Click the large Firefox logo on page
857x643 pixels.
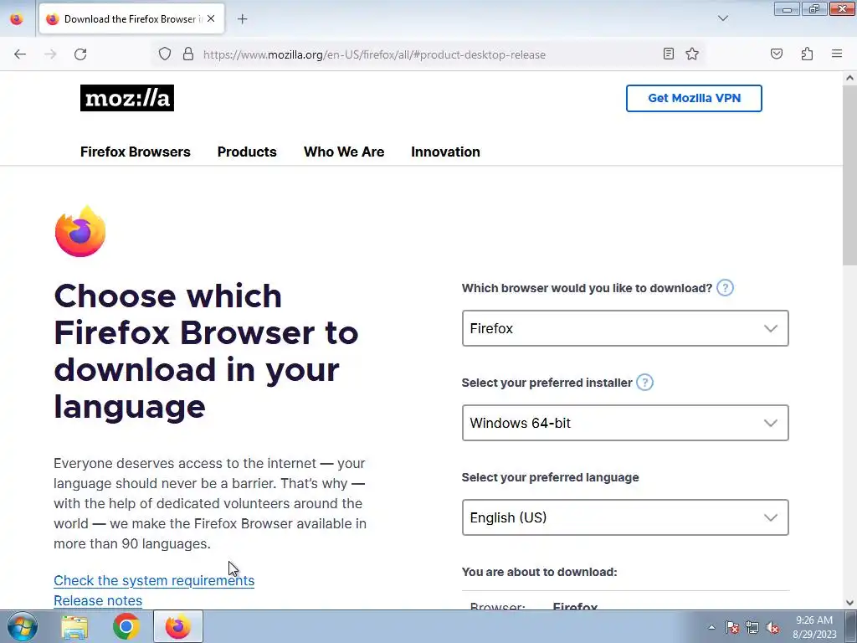coord(80,231)
